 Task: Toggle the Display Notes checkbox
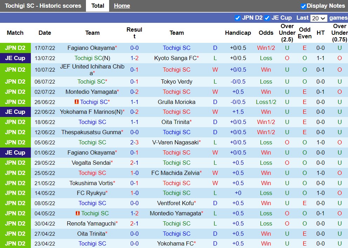pos(303,6)
